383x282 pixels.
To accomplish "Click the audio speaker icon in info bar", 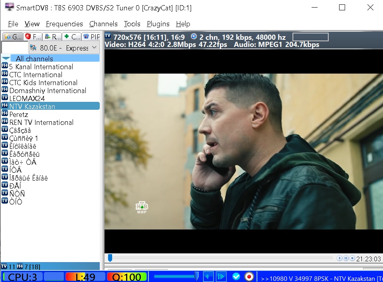I will (194, 36).
